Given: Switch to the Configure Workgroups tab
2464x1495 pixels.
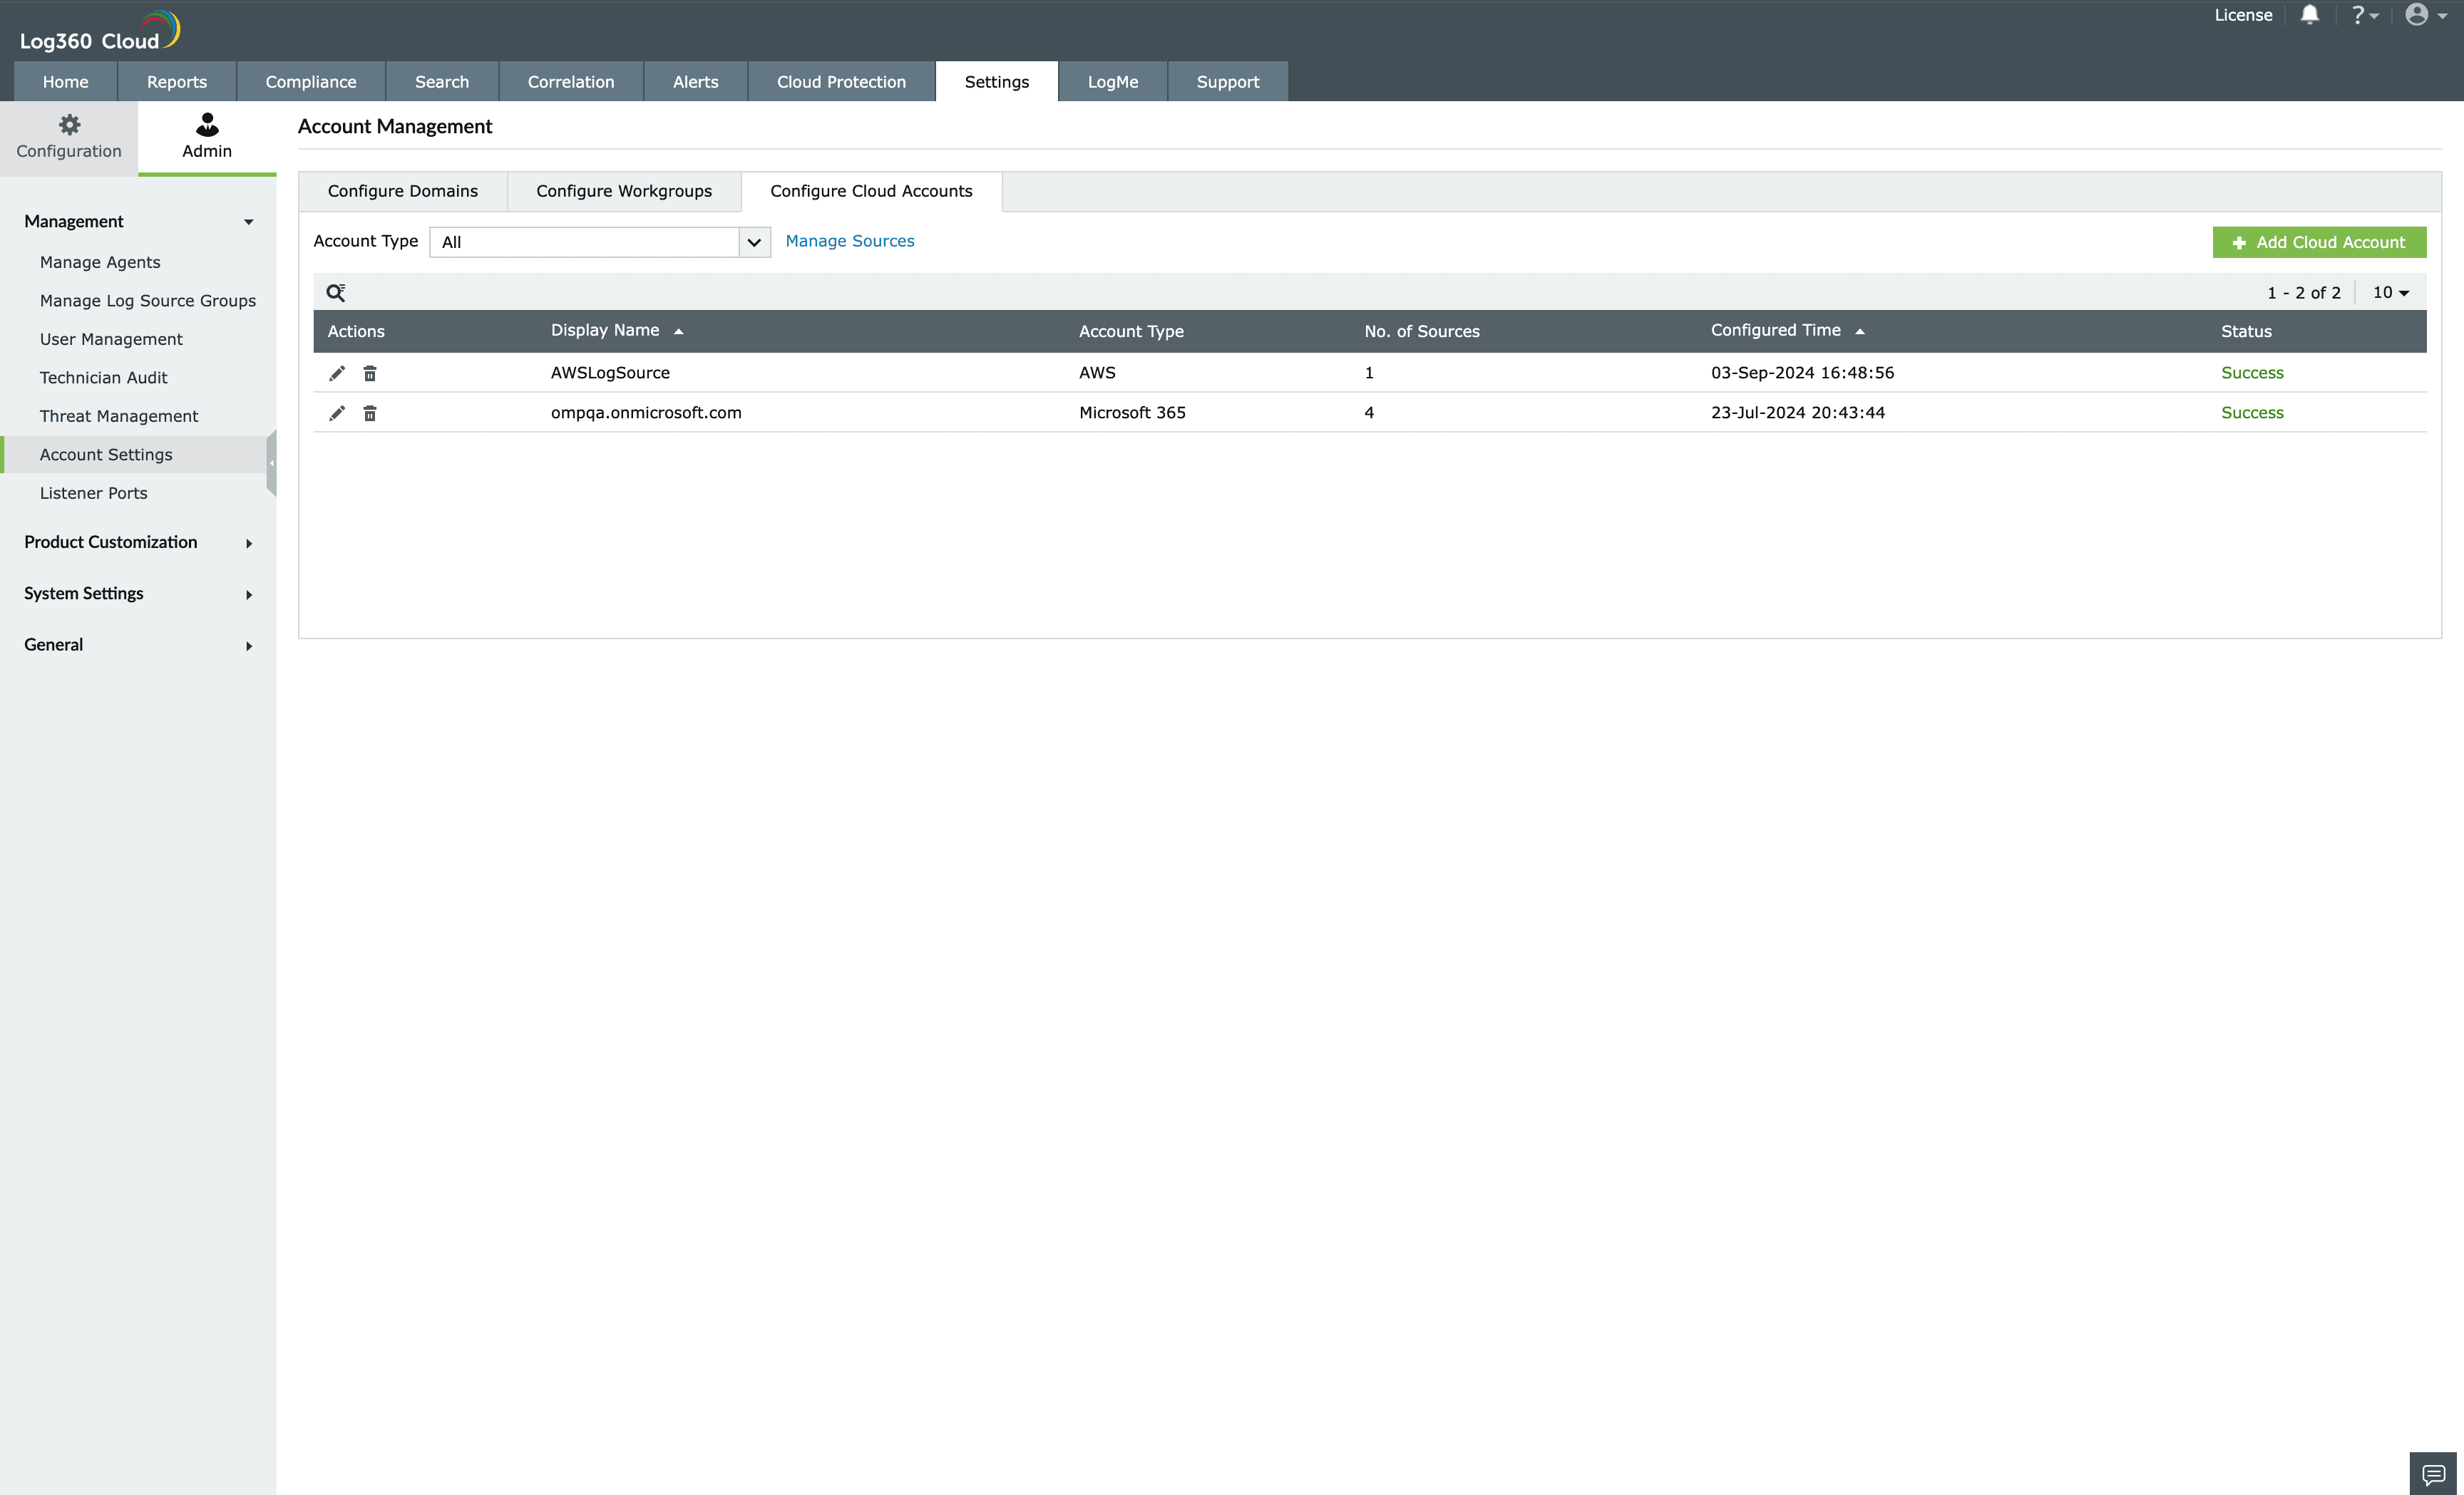Looking at the screenshot, I should (624, 191).
